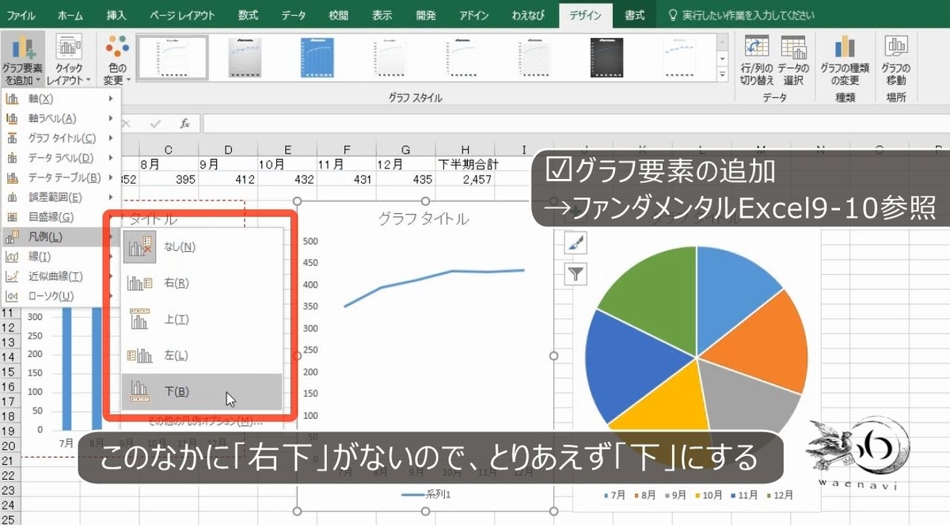Viewport: 950px width, 525px height.
Task: Click the chart filters funnel button
Action: (576, 274)
